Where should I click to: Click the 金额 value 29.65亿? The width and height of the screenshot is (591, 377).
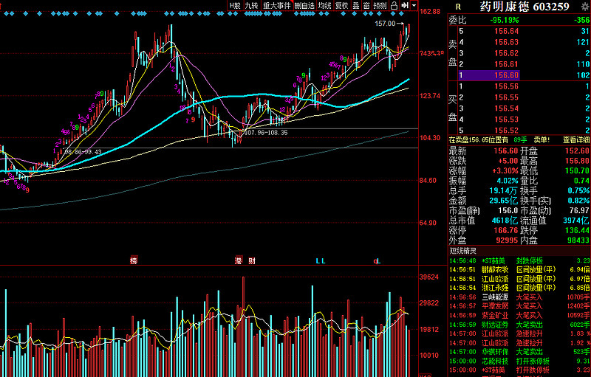tap(504, 201)
